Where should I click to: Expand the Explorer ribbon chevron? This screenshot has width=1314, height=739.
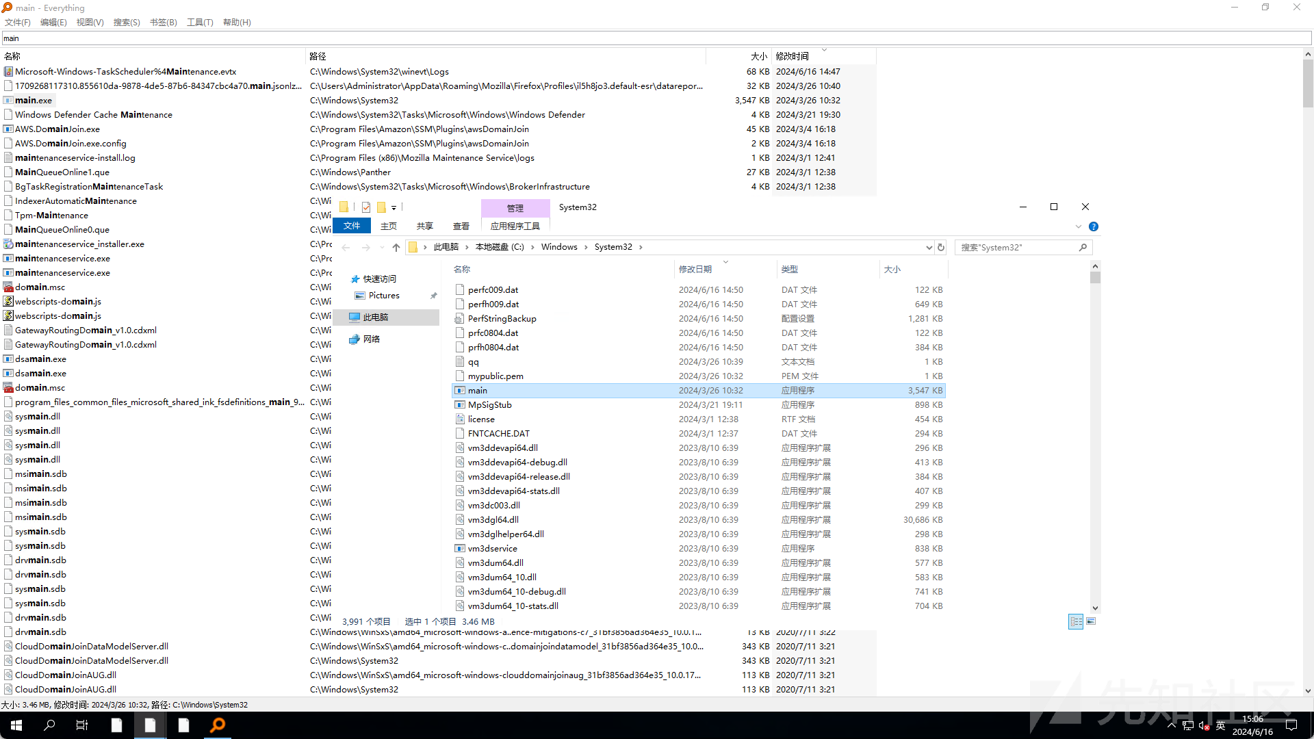click(x=1079, y=226)
